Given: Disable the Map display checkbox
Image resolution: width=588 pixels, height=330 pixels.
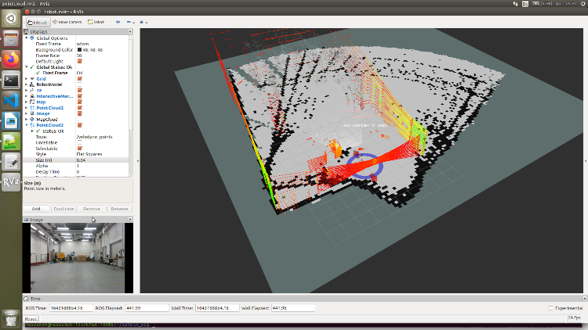Looking at the screenshot, I should [80, 102].
